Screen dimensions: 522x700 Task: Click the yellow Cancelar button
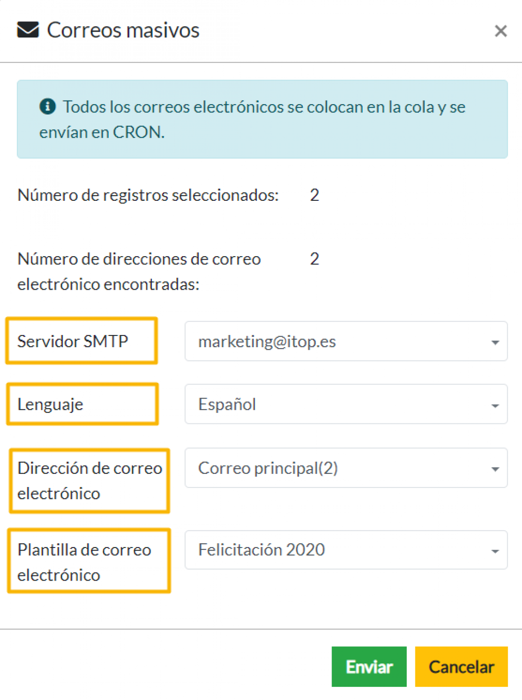pos(461,666)
